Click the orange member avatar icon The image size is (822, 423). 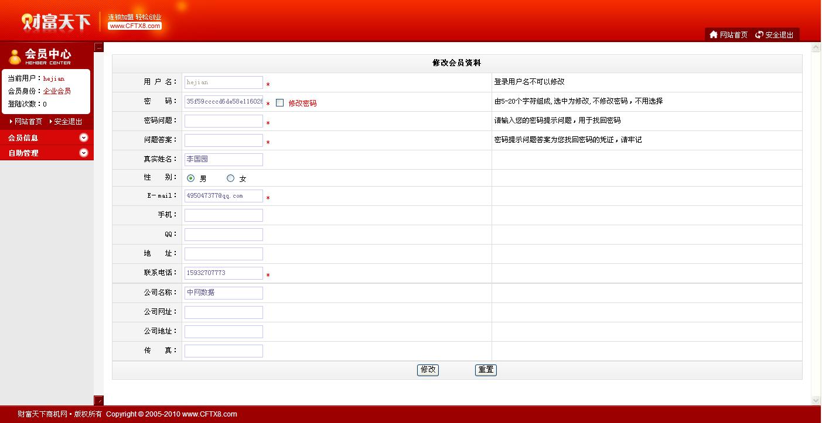(x=15, y=57)
